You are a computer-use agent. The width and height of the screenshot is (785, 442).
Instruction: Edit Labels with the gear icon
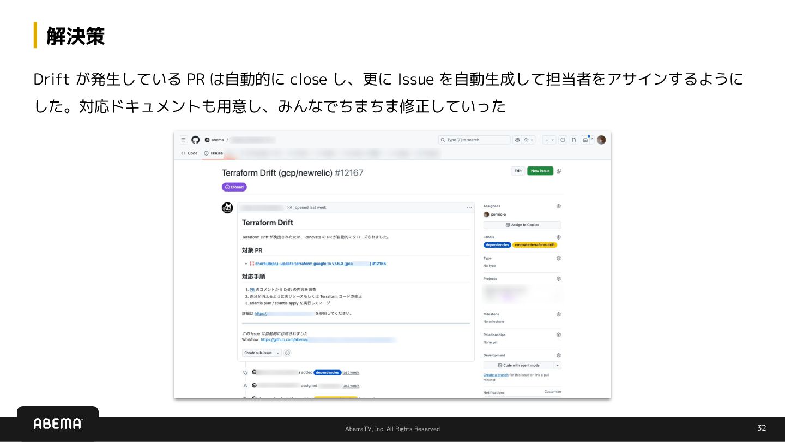point(558,237)
